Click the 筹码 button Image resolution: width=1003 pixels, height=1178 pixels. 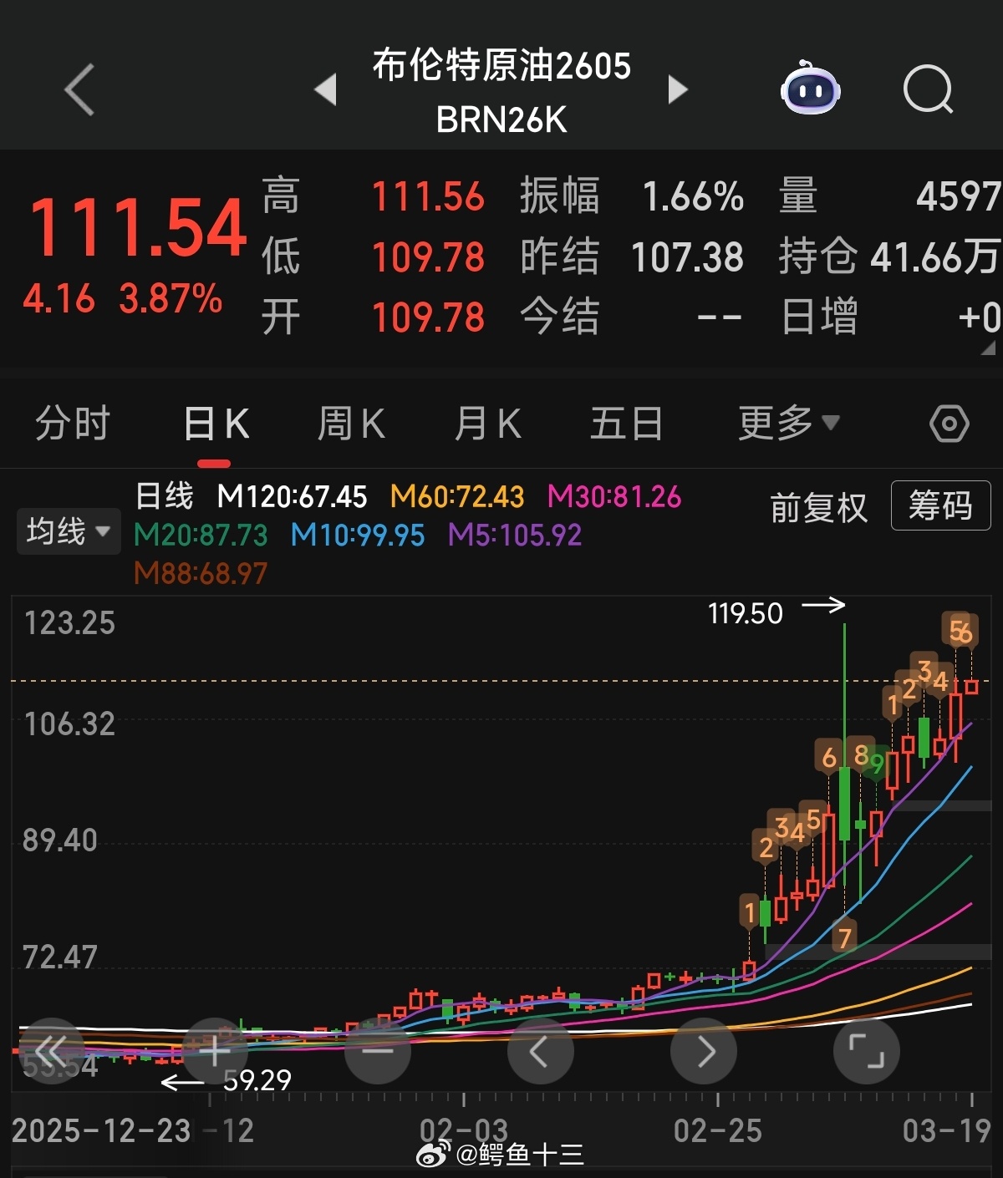pos(940,505)
